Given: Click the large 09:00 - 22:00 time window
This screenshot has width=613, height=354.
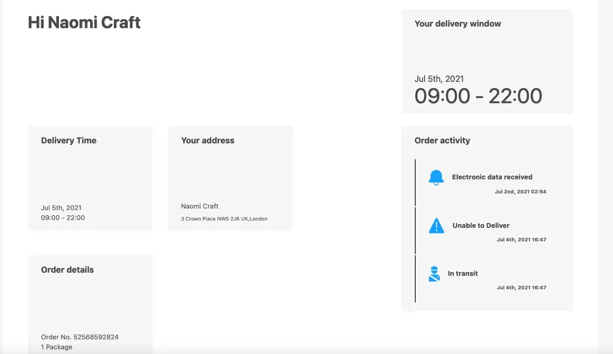Looking at the screenshot, I should (x=478, y=96).
